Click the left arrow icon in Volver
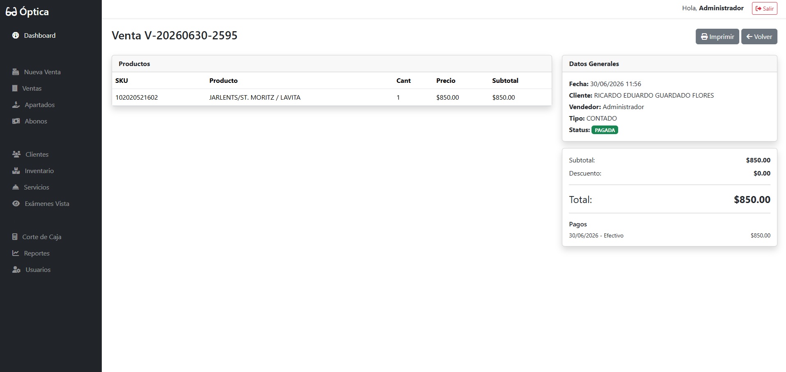The image size is (786, 372). point(749,37)
